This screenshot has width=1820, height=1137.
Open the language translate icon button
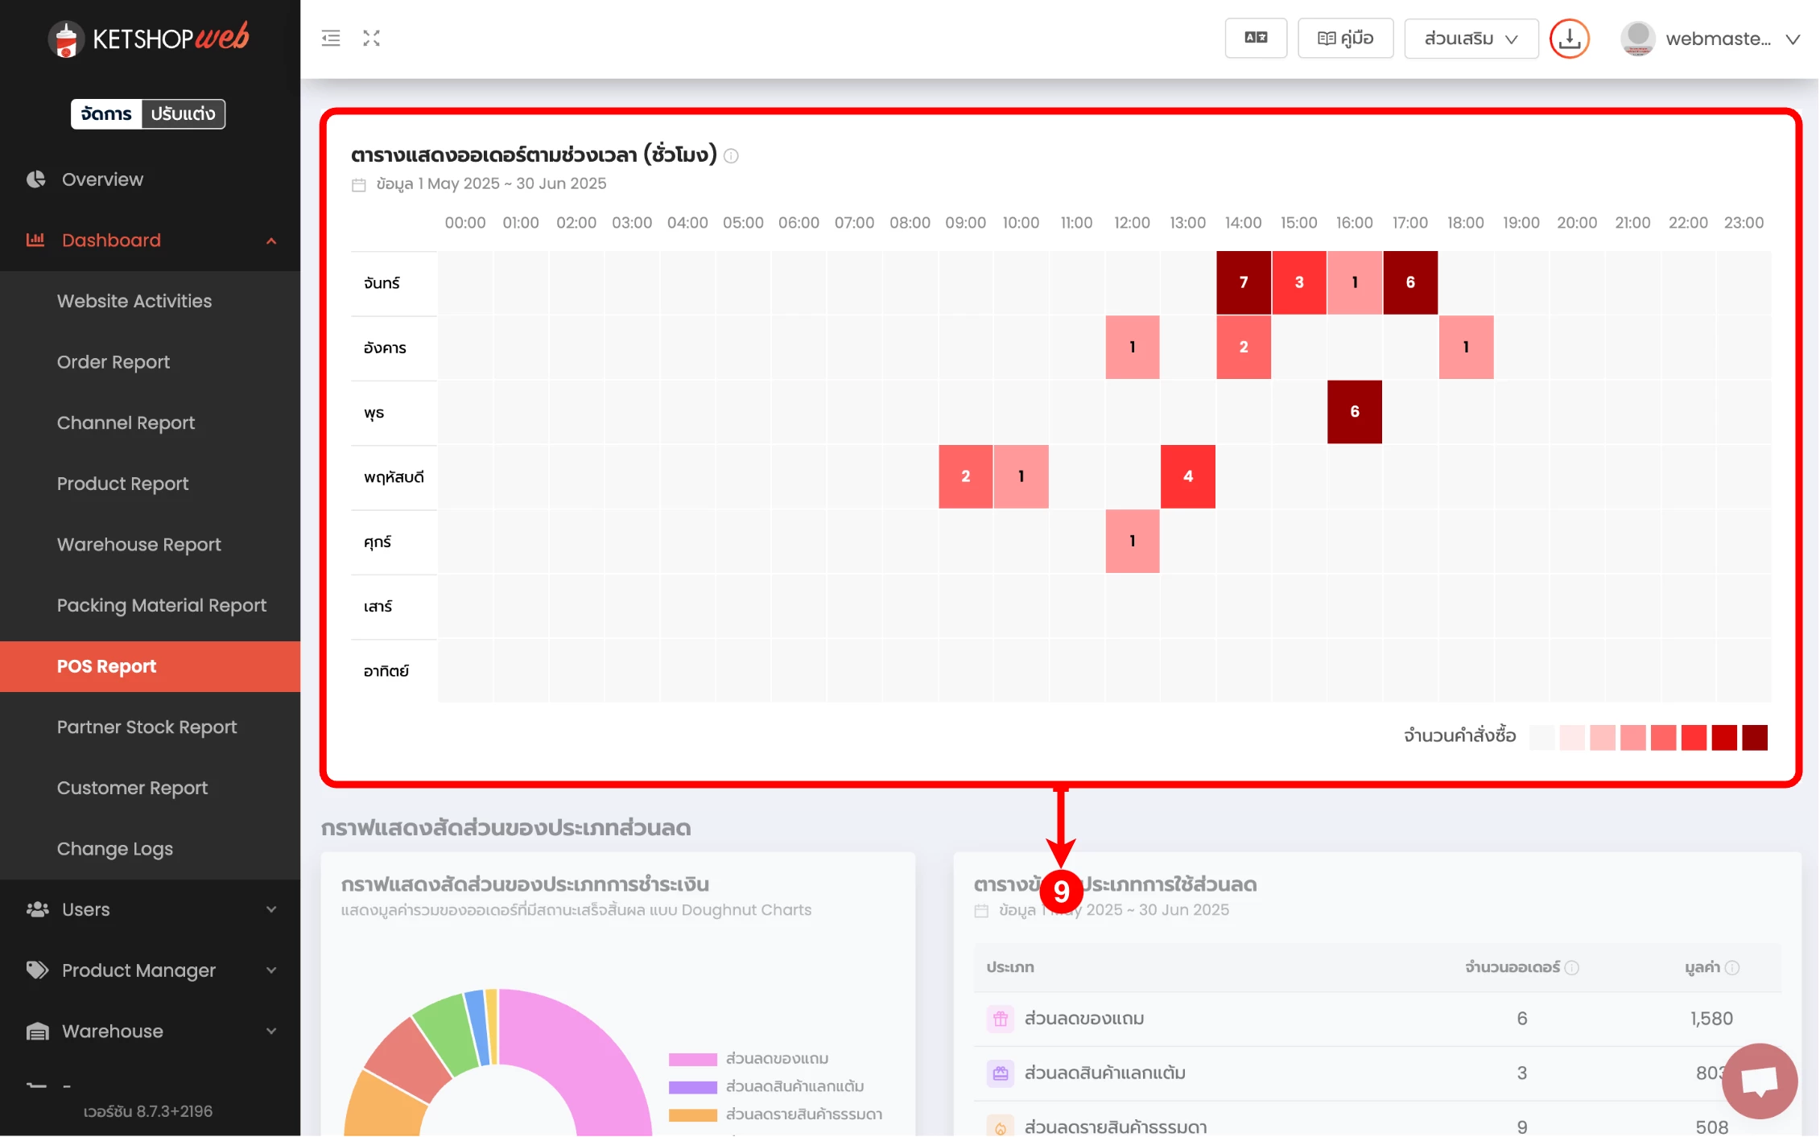point(1256,38)
